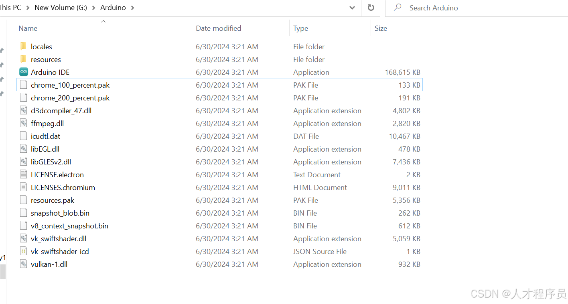Image resolution: width=568 pixels, height=304 pixels.
Task: Click the v8_context_snapshot.bin file icon
Action: pos(24,226)
